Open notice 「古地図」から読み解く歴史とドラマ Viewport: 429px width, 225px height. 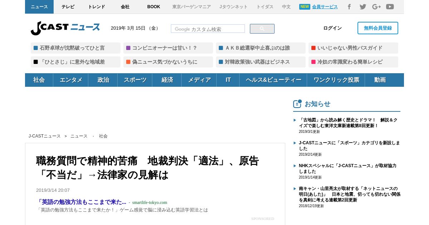[x=348, y=123]
